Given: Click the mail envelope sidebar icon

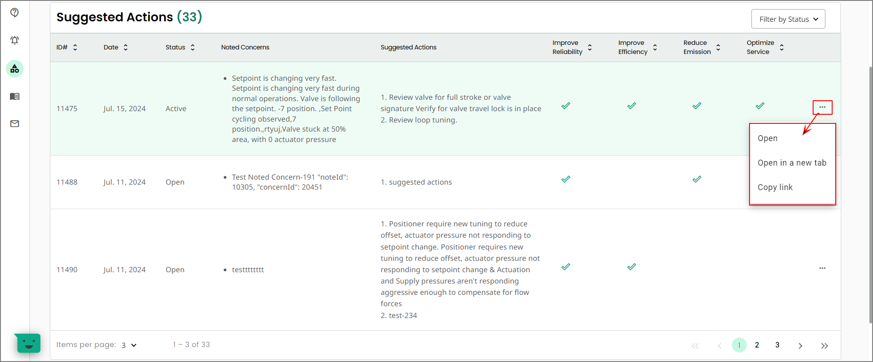Looking at the screenshot, I should [x=15, y=123].
